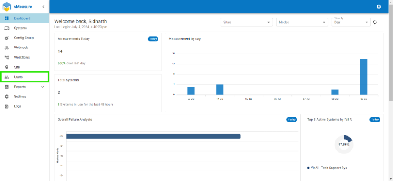This screenshot has width=393, height=181.
Task: Open Settings from the sidebar
Action: click(x=24, y=97)
